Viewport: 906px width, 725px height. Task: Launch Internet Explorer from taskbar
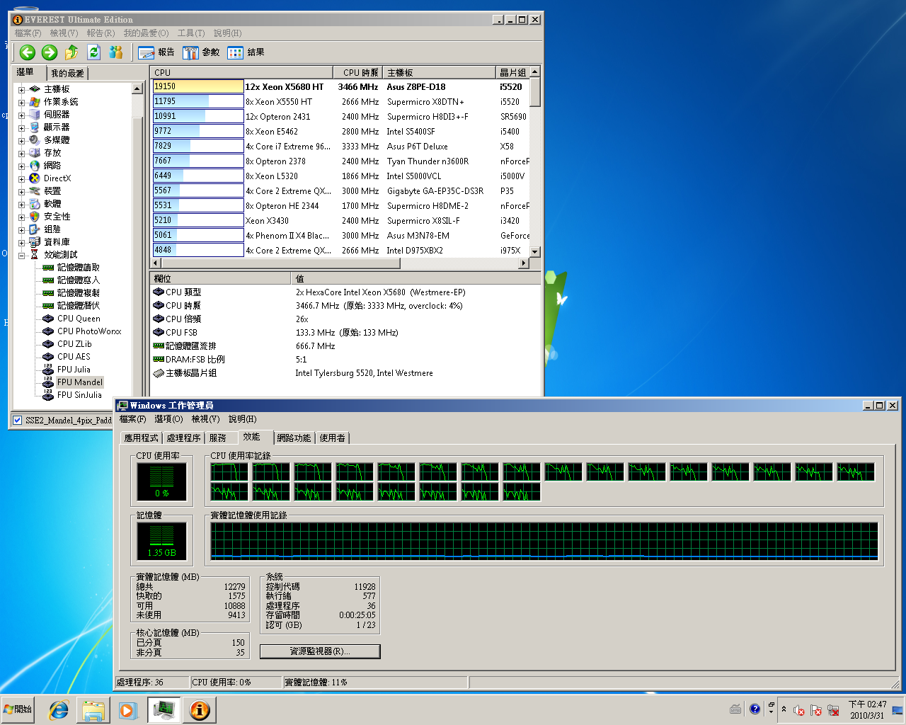[x=58, y=710]
